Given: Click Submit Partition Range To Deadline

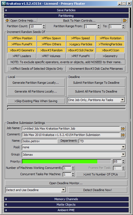Looking at the screenshot, I should click(96, 83).
